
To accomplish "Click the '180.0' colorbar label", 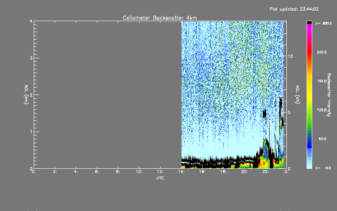I will [x=322, y=81].
